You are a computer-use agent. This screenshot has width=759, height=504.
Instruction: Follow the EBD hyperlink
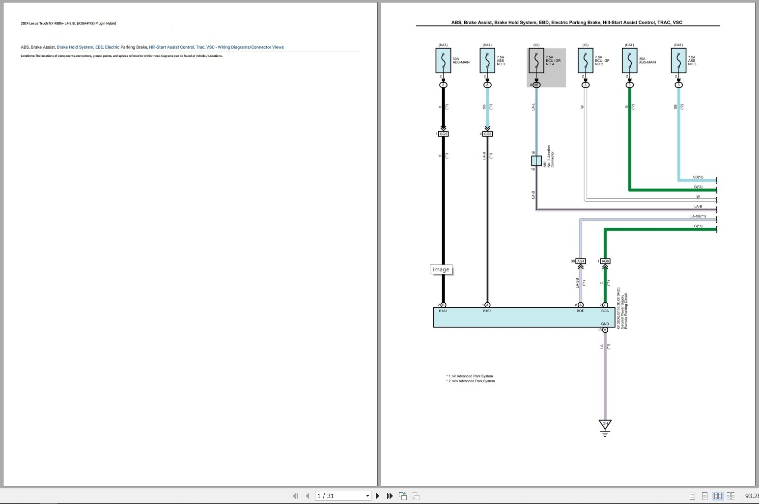point(99,47)
